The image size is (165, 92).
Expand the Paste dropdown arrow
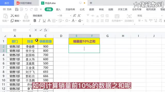[x=8, y=21]
